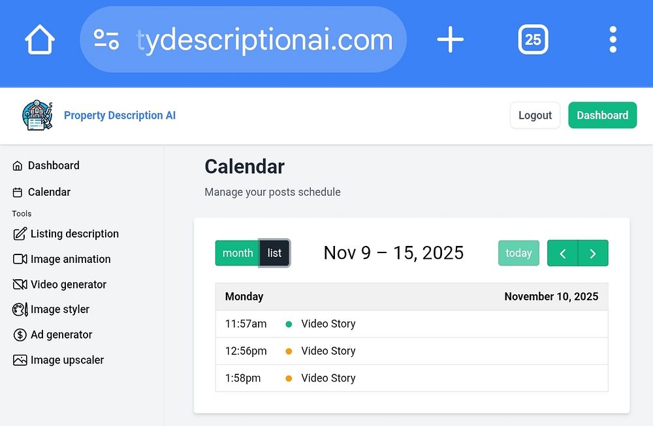Image resolution: width=653 pixels, height=426 pixels.
Task: Switch calendar to month view
Action: (x=238, y=253)
